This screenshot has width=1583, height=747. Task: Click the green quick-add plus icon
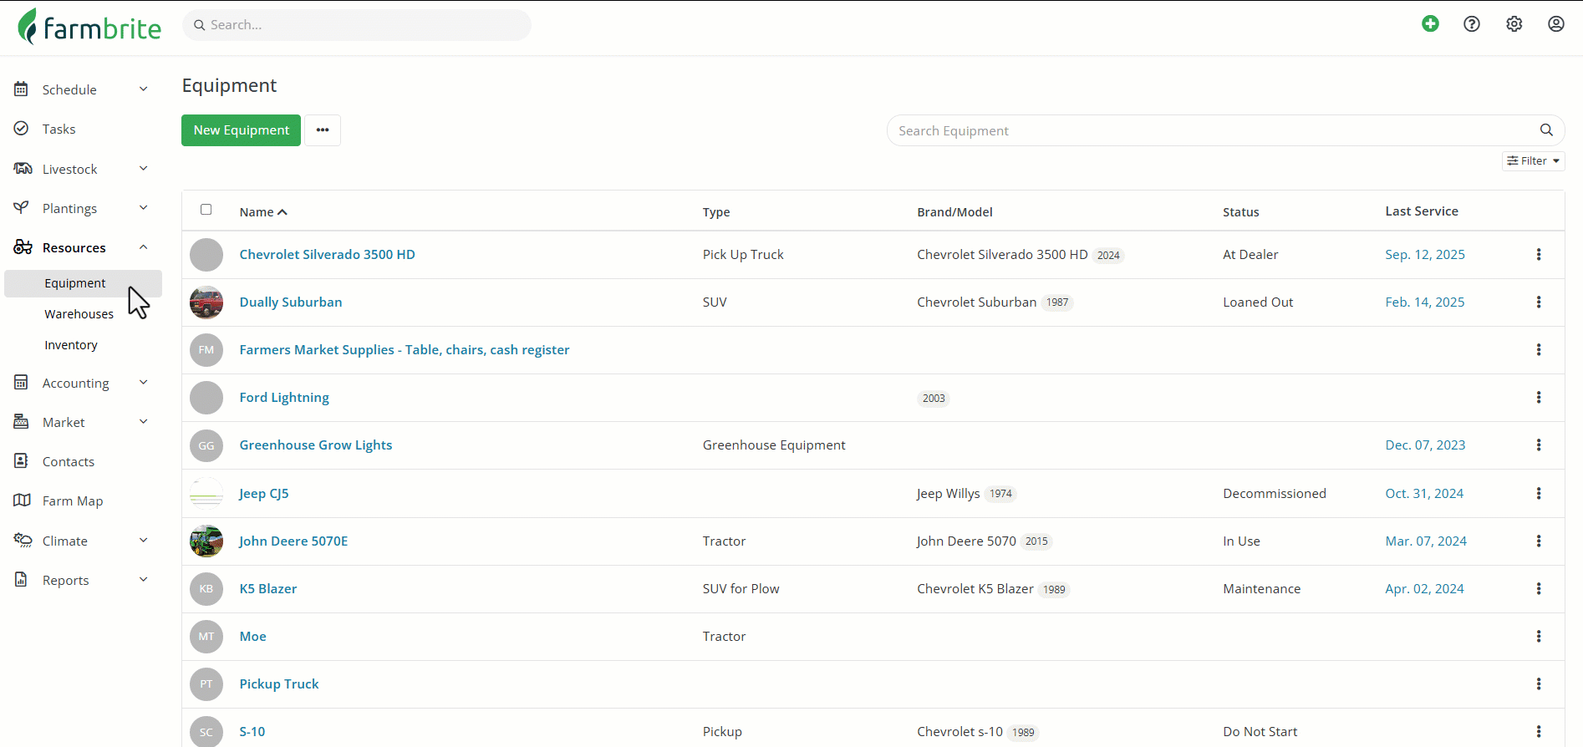coord(1430,24)
